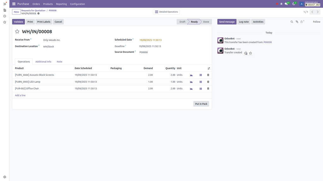The height and width of the screenshot is (181, 323).
Task: Toggle the favorite star beside WH/IN/00008 title
Action: 17,32
